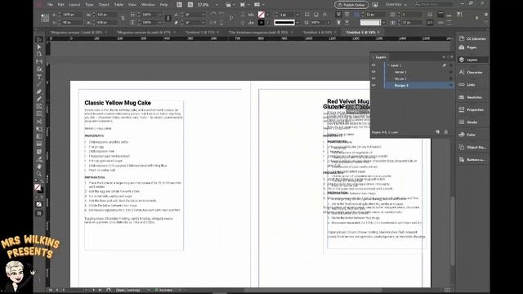The height and width of the screenshot is (294, 523).
Task: Click the Classic Yellow Mug Cake heading
Action: tap(118, 103)
